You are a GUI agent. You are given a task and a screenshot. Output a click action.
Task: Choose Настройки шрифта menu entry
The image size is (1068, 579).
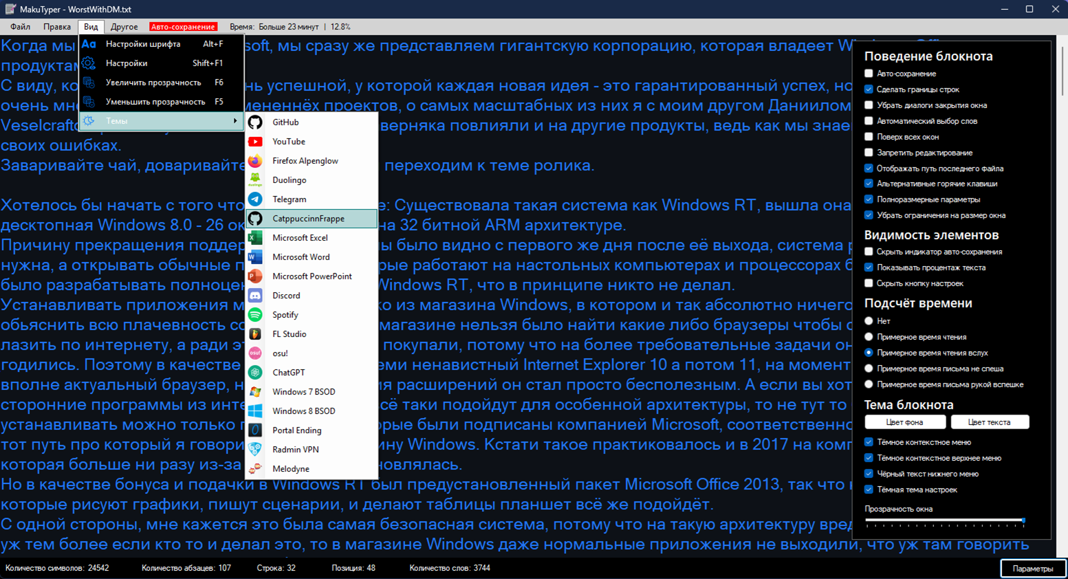(162, 44)
